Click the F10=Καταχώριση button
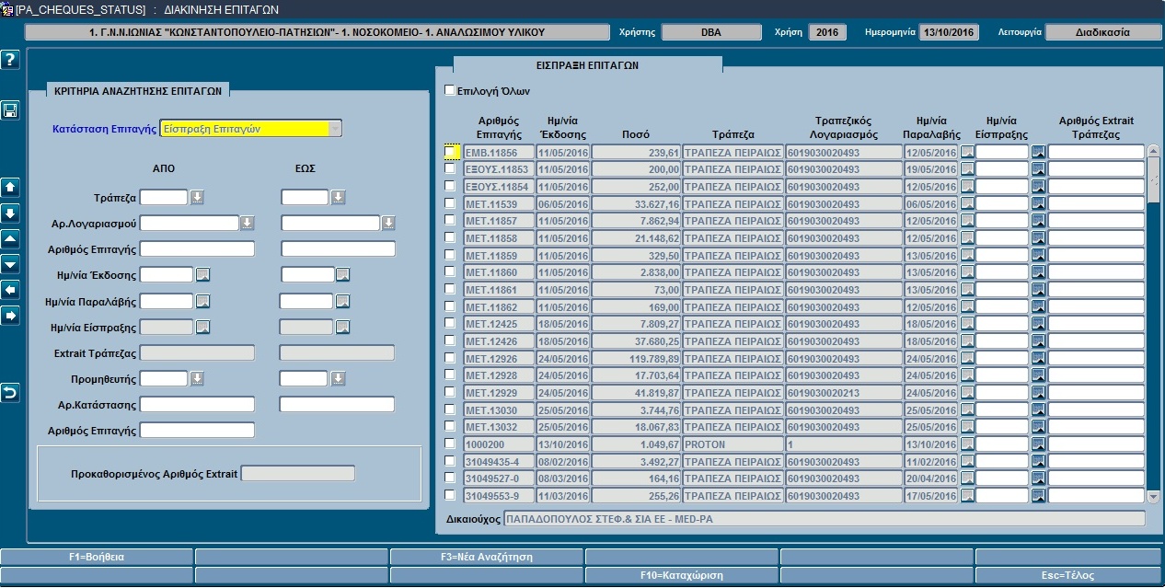This screenshot has height=588, width=1165. click(682, 575)
